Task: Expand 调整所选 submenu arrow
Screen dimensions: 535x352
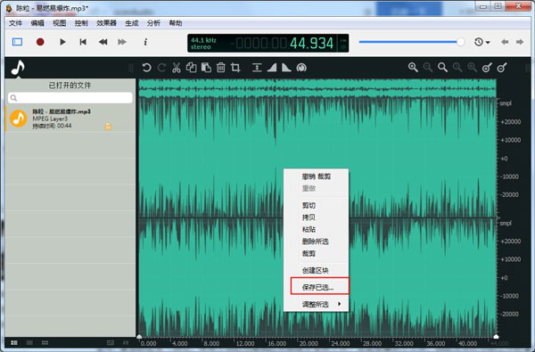Action: tap(339, 304)
